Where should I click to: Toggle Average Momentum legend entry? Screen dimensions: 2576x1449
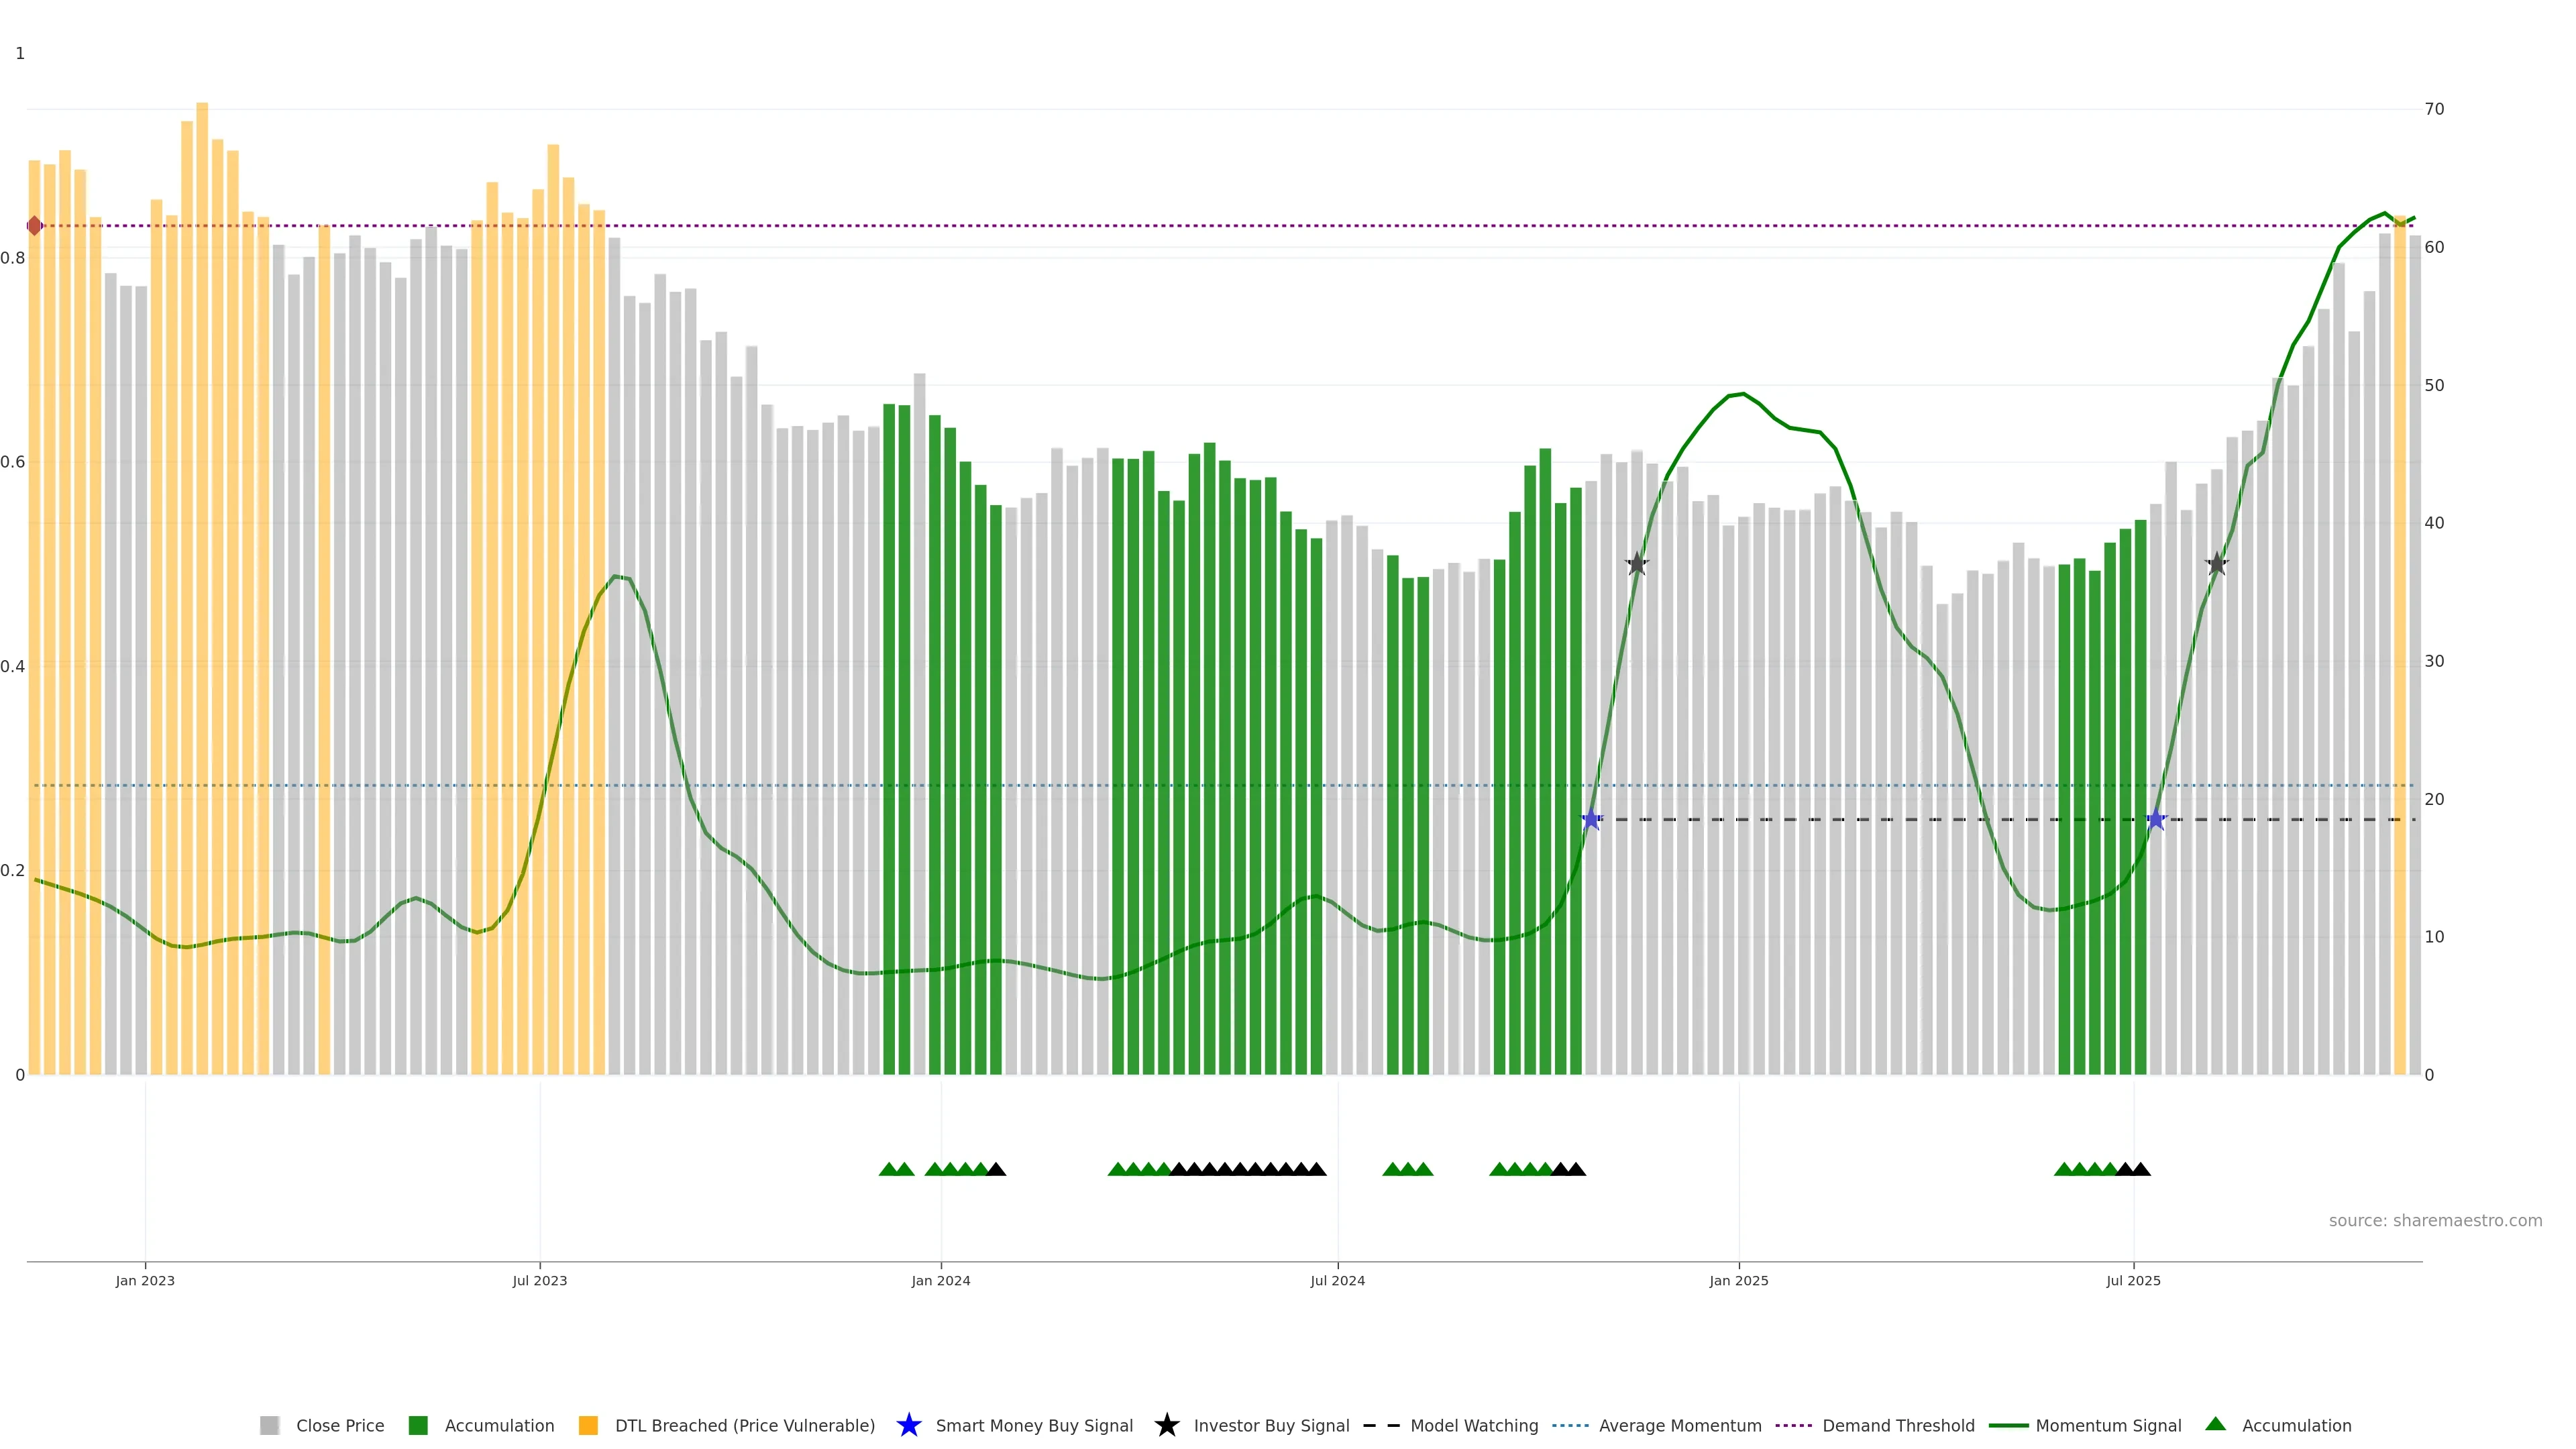point(1680,1426)
